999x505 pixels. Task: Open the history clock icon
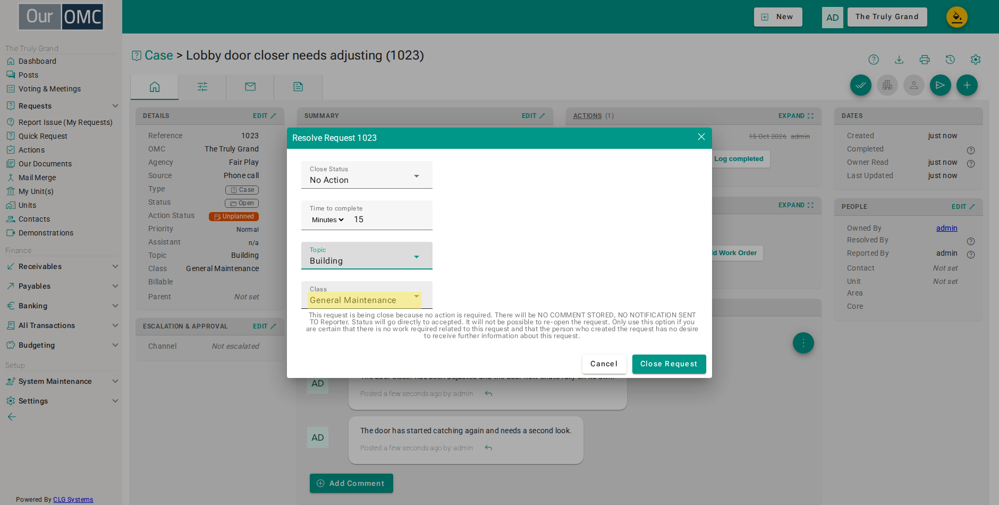950,60
